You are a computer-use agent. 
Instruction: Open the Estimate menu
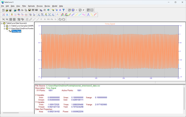(31, 6)
